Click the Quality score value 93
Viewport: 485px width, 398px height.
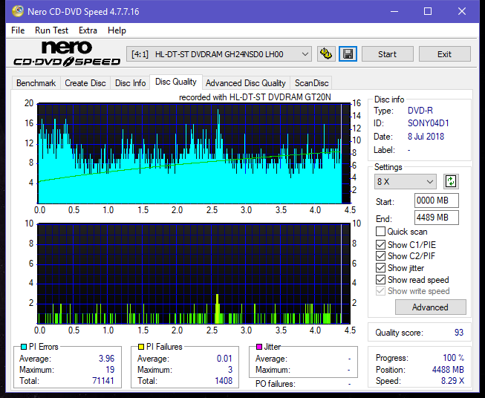point(459,333)
